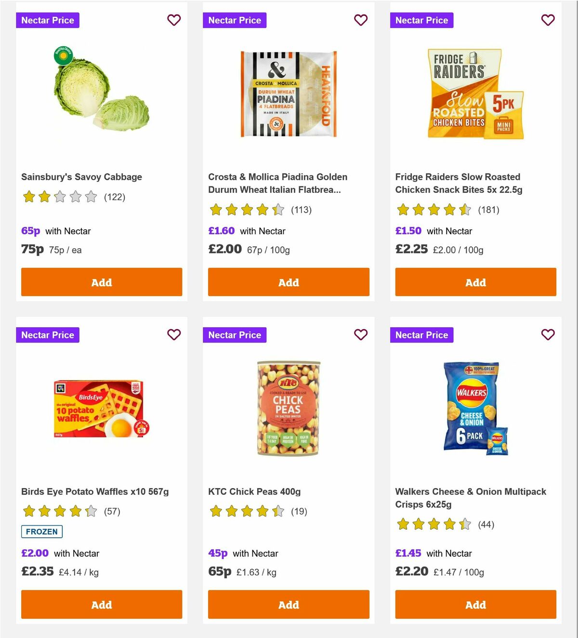Favourite the Sainsbury's Savoy Cabbage
Screen dimensions: 578x638
(x=174, y=20)
